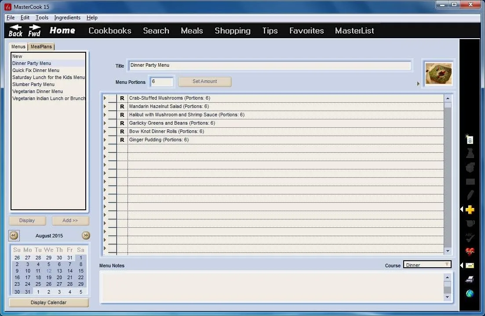Select Vegetarian Dinner Menu in the list

point(37,91)
